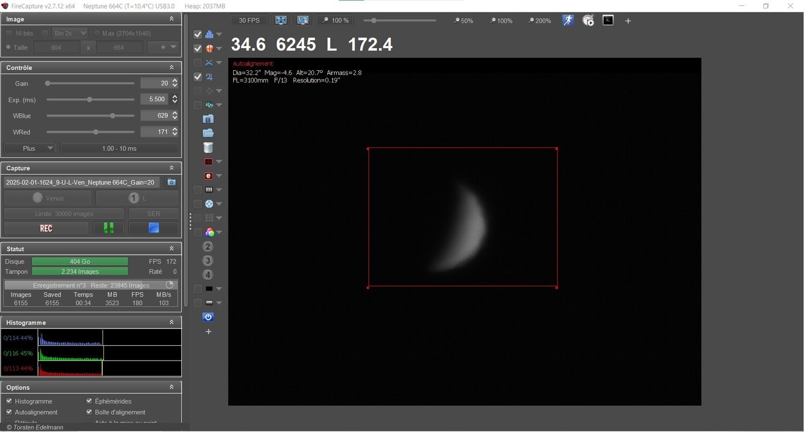
Task: Click the 1.00 - 10 ms range button
Action: tap(119, 148)
